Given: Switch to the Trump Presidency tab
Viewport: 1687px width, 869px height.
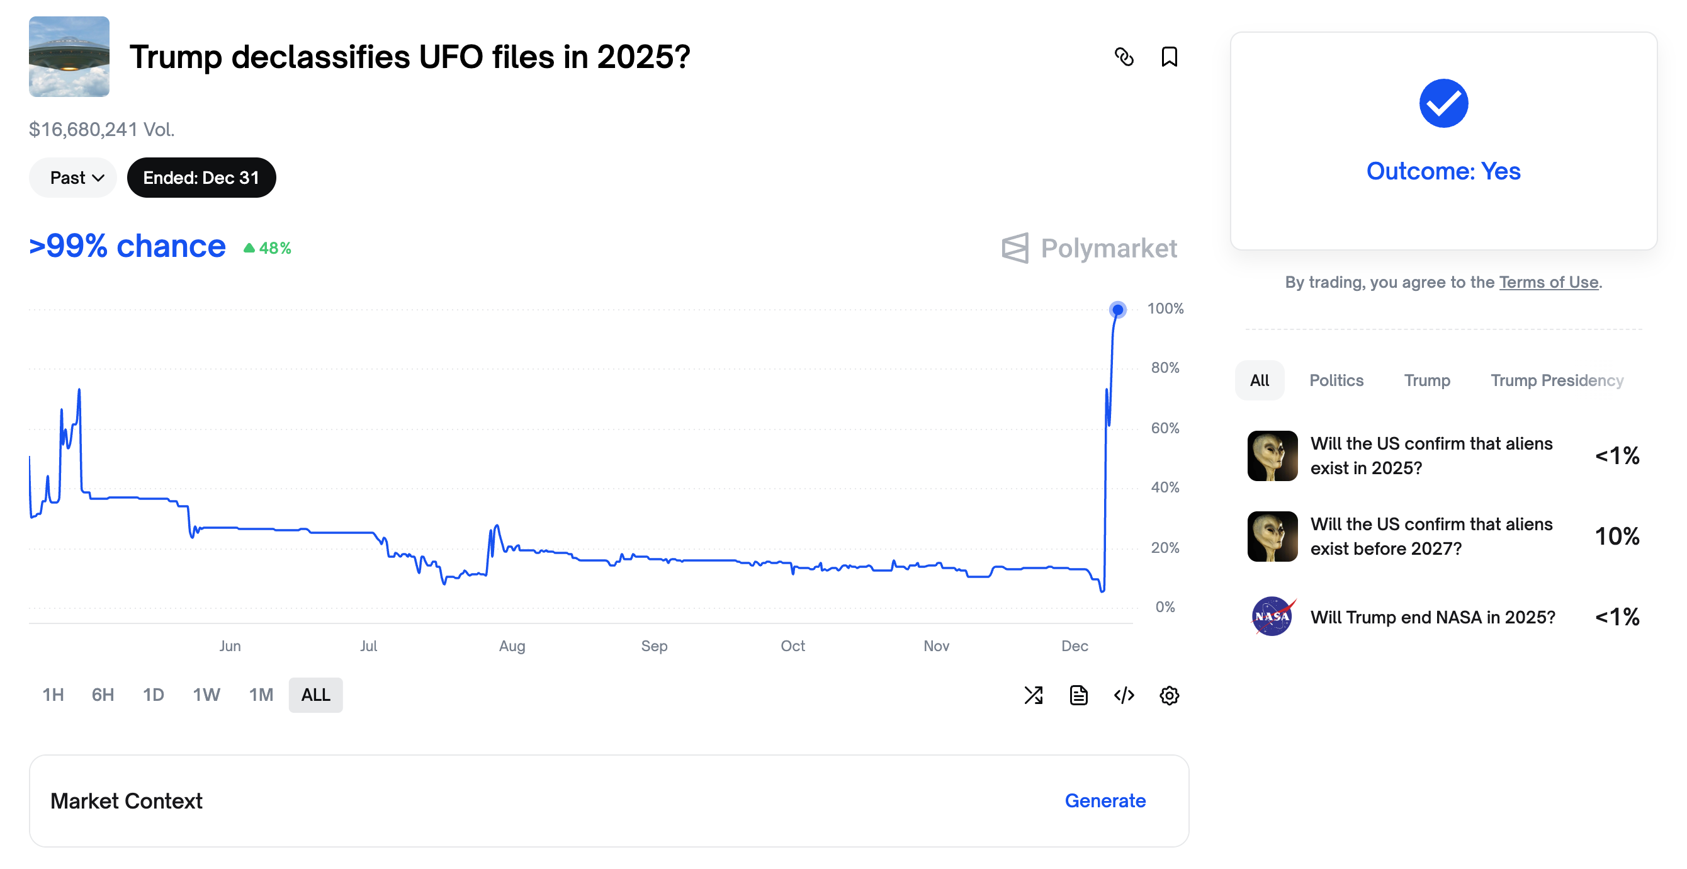Looking at the screenshot, I should click(x=1557, y=380).
